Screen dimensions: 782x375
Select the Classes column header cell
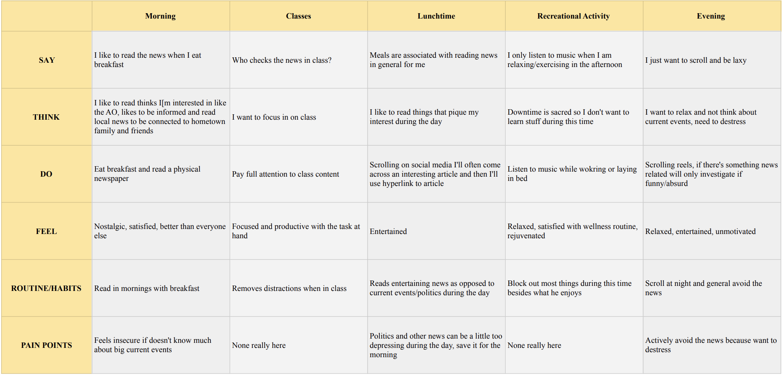[x=298, y=16]
